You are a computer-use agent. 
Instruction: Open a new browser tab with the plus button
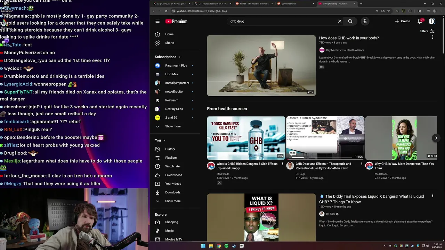pyautogui.click(x=361, y=3)
